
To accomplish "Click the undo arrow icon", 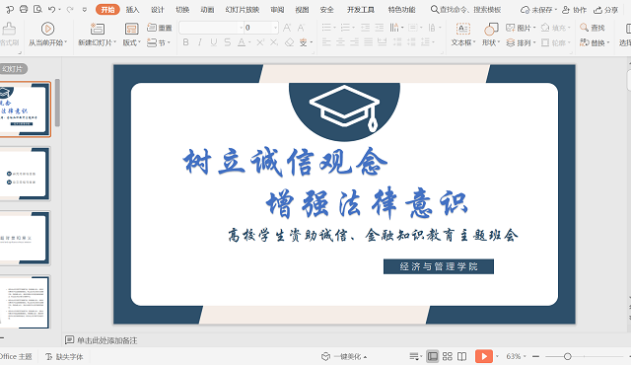I will [x=51, y=9].
